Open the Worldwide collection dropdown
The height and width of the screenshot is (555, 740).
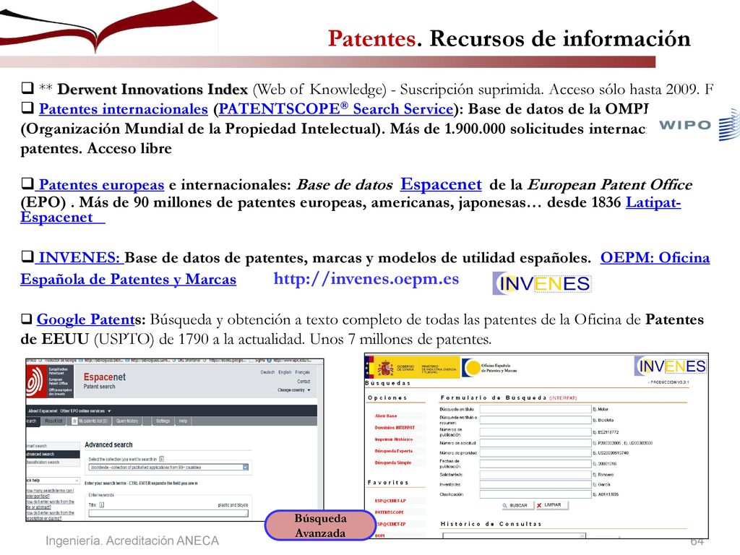(169, 468)
